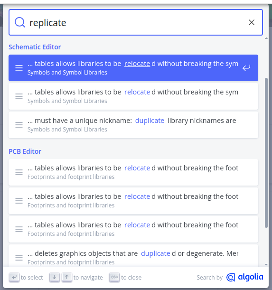Clear the search query with X icon
Screen dimensions: 272x290
click(x=252, y=22)
